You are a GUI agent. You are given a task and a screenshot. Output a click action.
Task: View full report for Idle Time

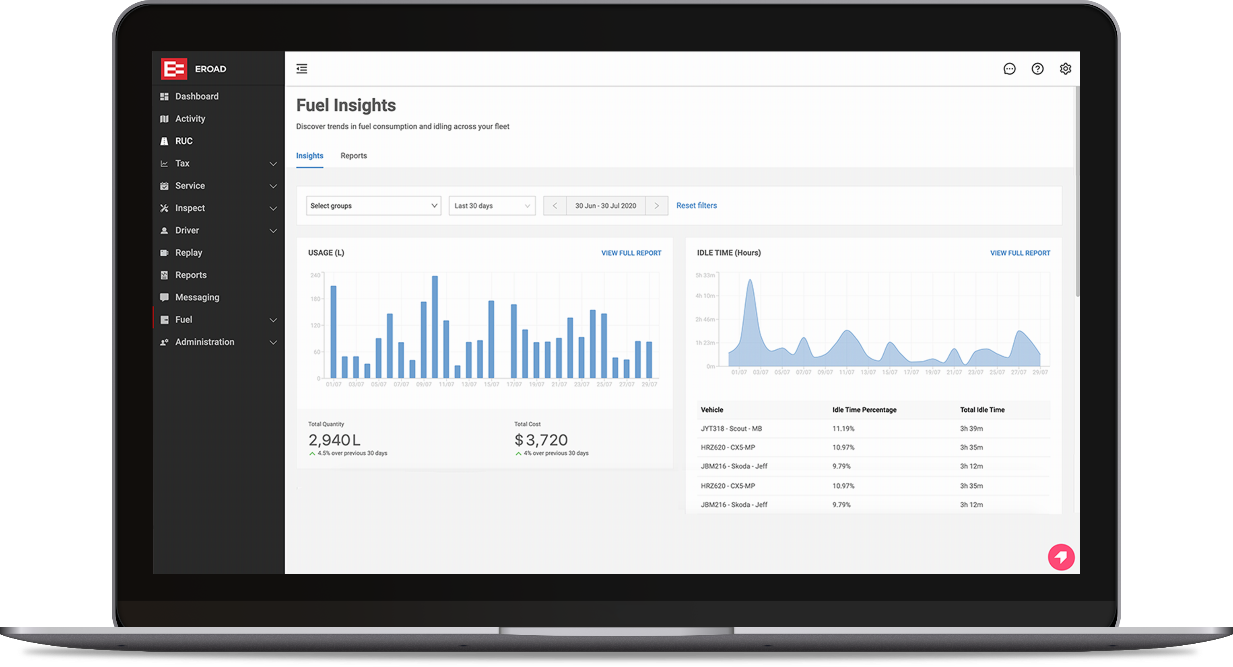1020,253
